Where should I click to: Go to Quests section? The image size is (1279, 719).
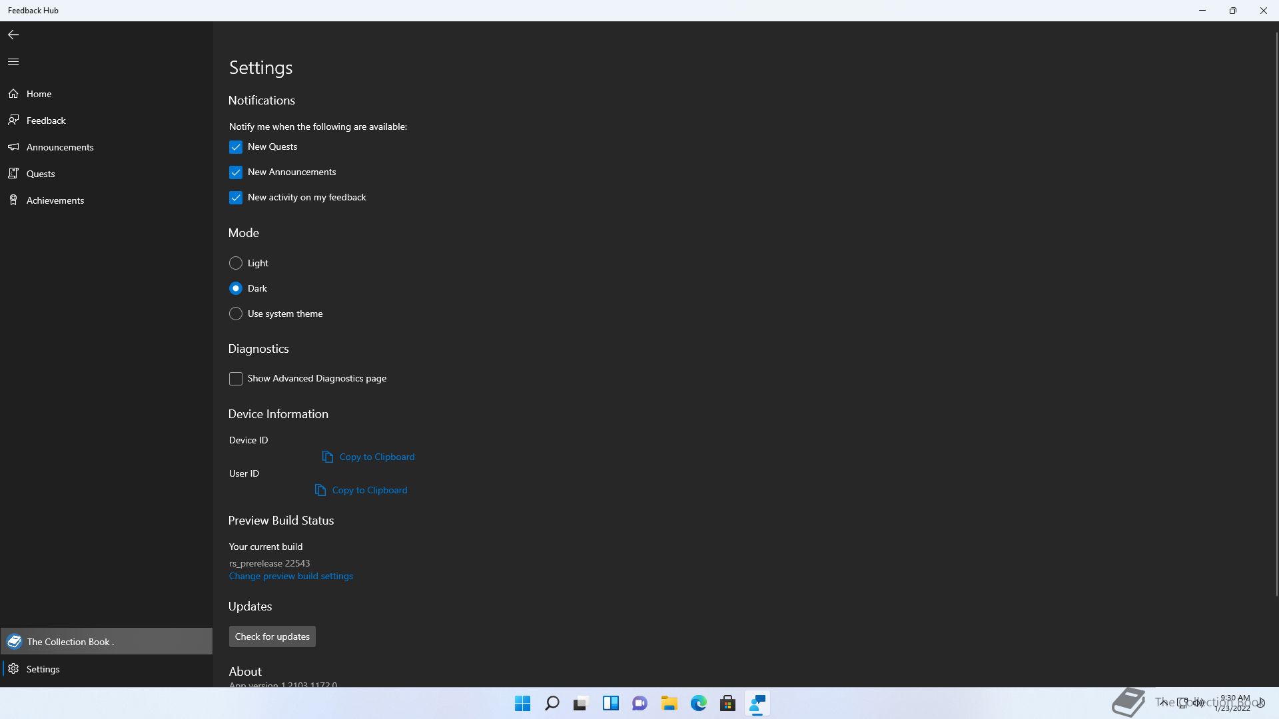click(107, 174)
